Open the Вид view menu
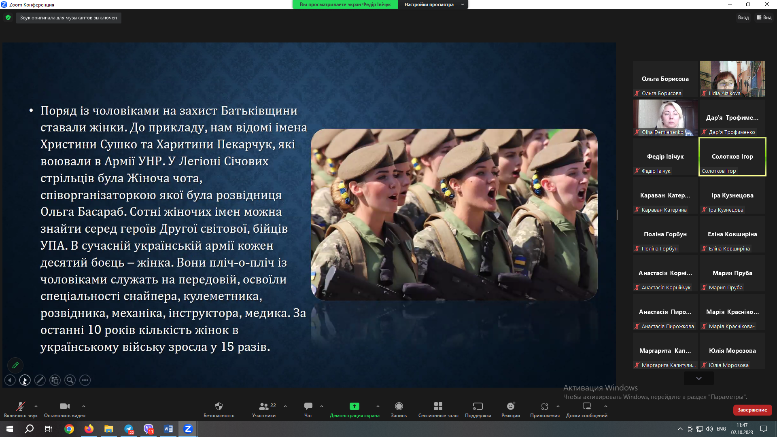The height and width of the screenshot is (437, 777). (764, 17)
